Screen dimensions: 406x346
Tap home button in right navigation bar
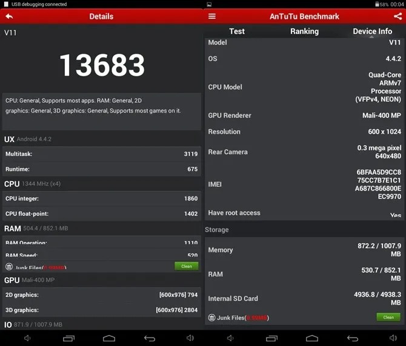point(312,338)
